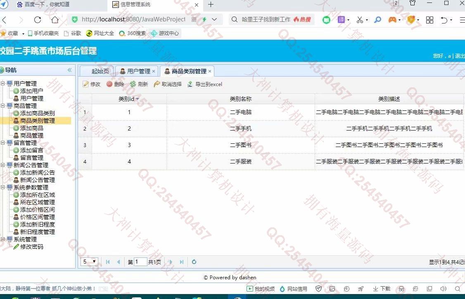Go to next page in pager
The image size is (465, 299).
[x=171, y=262]
